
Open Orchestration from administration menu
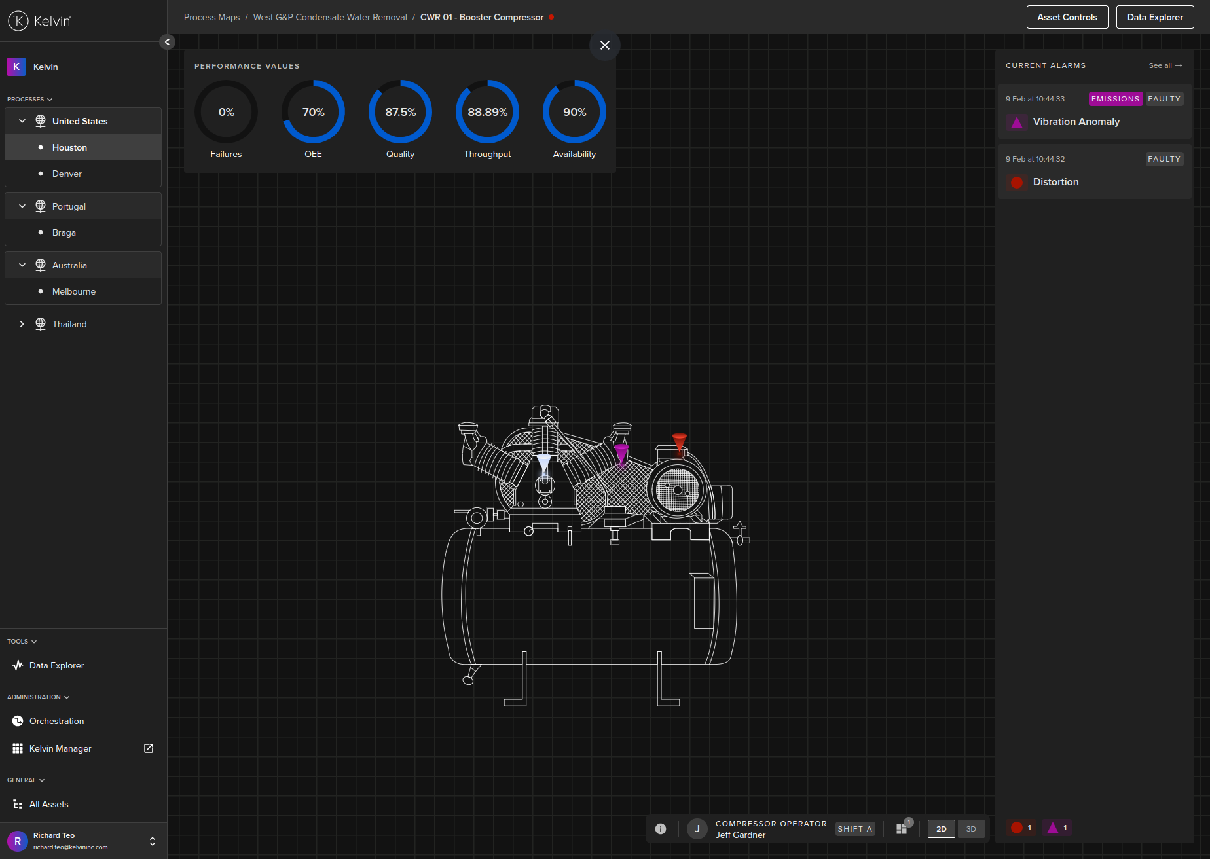[x=56, y=721]
